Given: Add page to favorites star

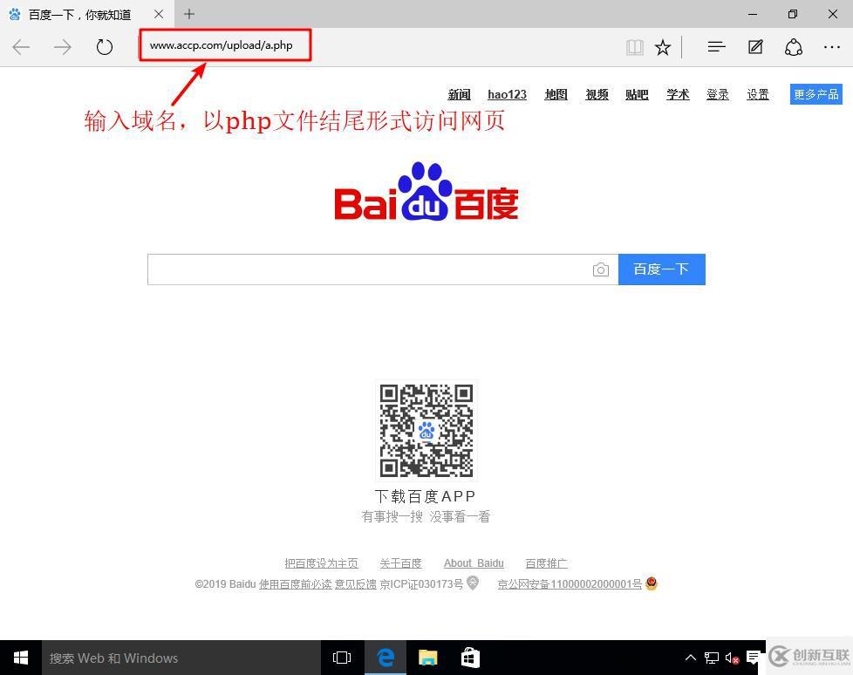Looking at the screenshot, I should click(x=663, y=48).
